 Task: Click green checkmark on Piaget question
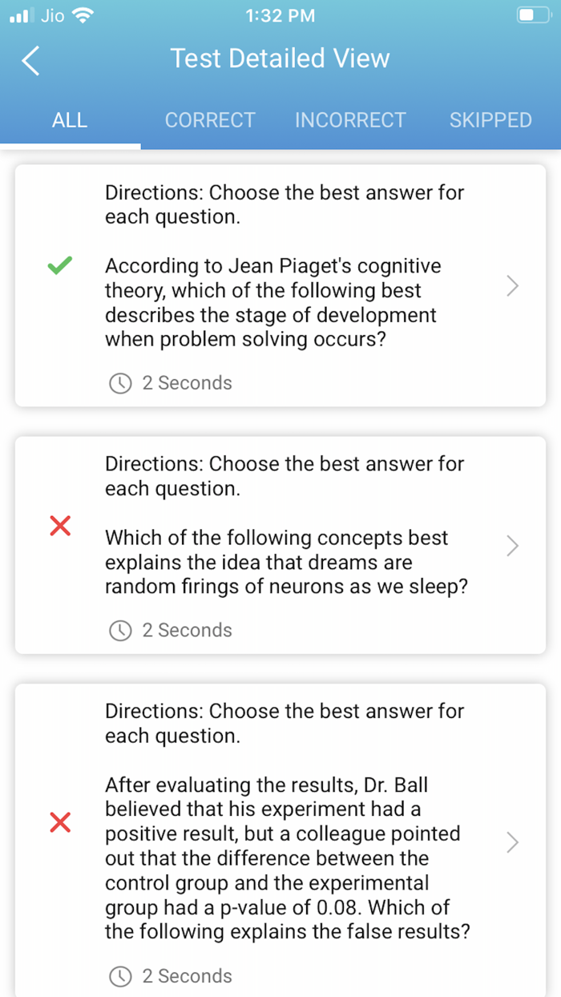(60, 266)
